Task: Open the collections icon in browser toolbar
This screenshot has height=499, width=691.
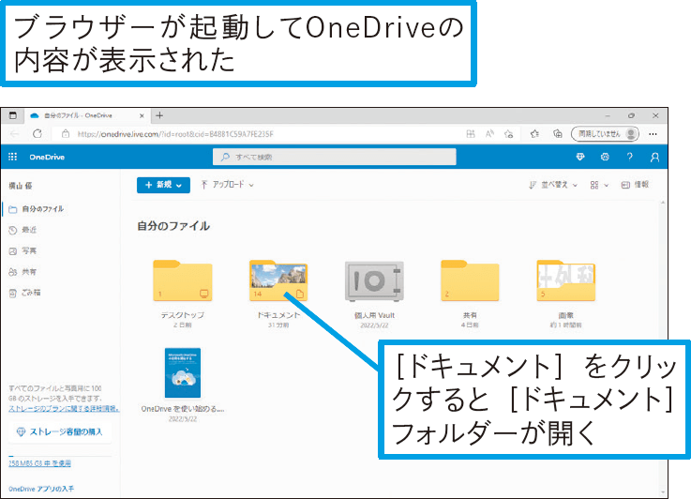Action: tap(558, 133)
